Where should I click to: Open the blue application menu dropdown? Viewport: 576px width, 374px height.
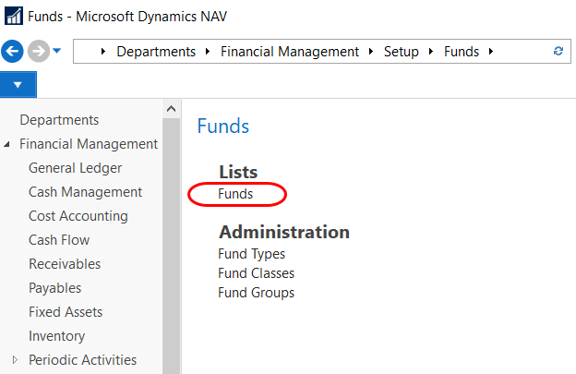tap(18, 86)
